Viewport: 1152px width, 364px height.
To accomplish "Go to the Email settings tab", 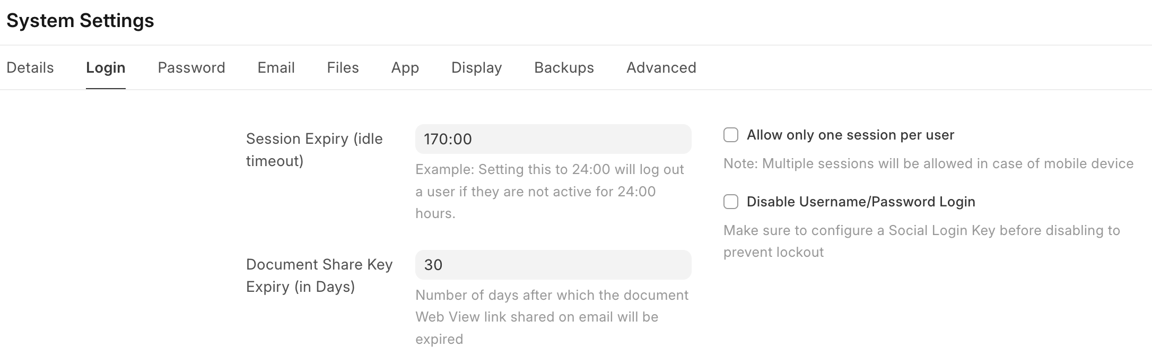I will point(276,68).
